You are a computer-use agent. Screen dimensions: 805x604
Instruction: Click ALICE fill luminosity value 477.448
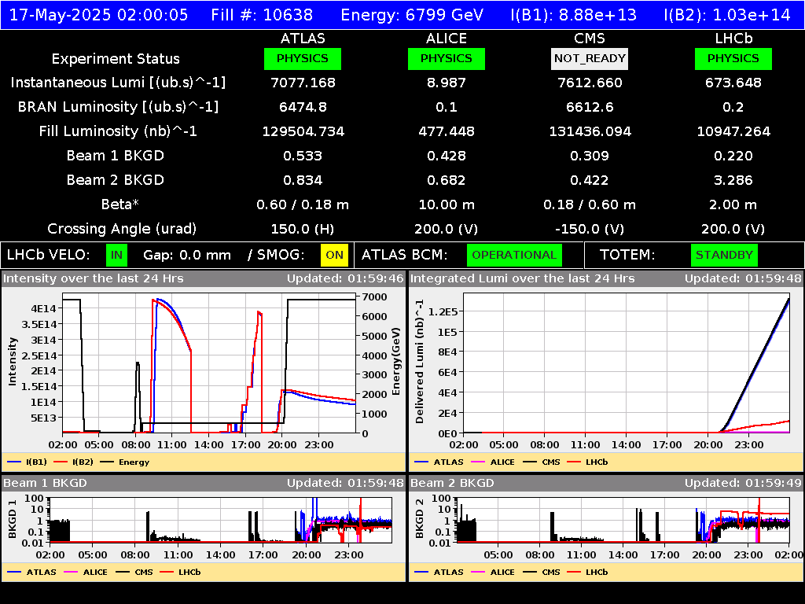(447, 131)
